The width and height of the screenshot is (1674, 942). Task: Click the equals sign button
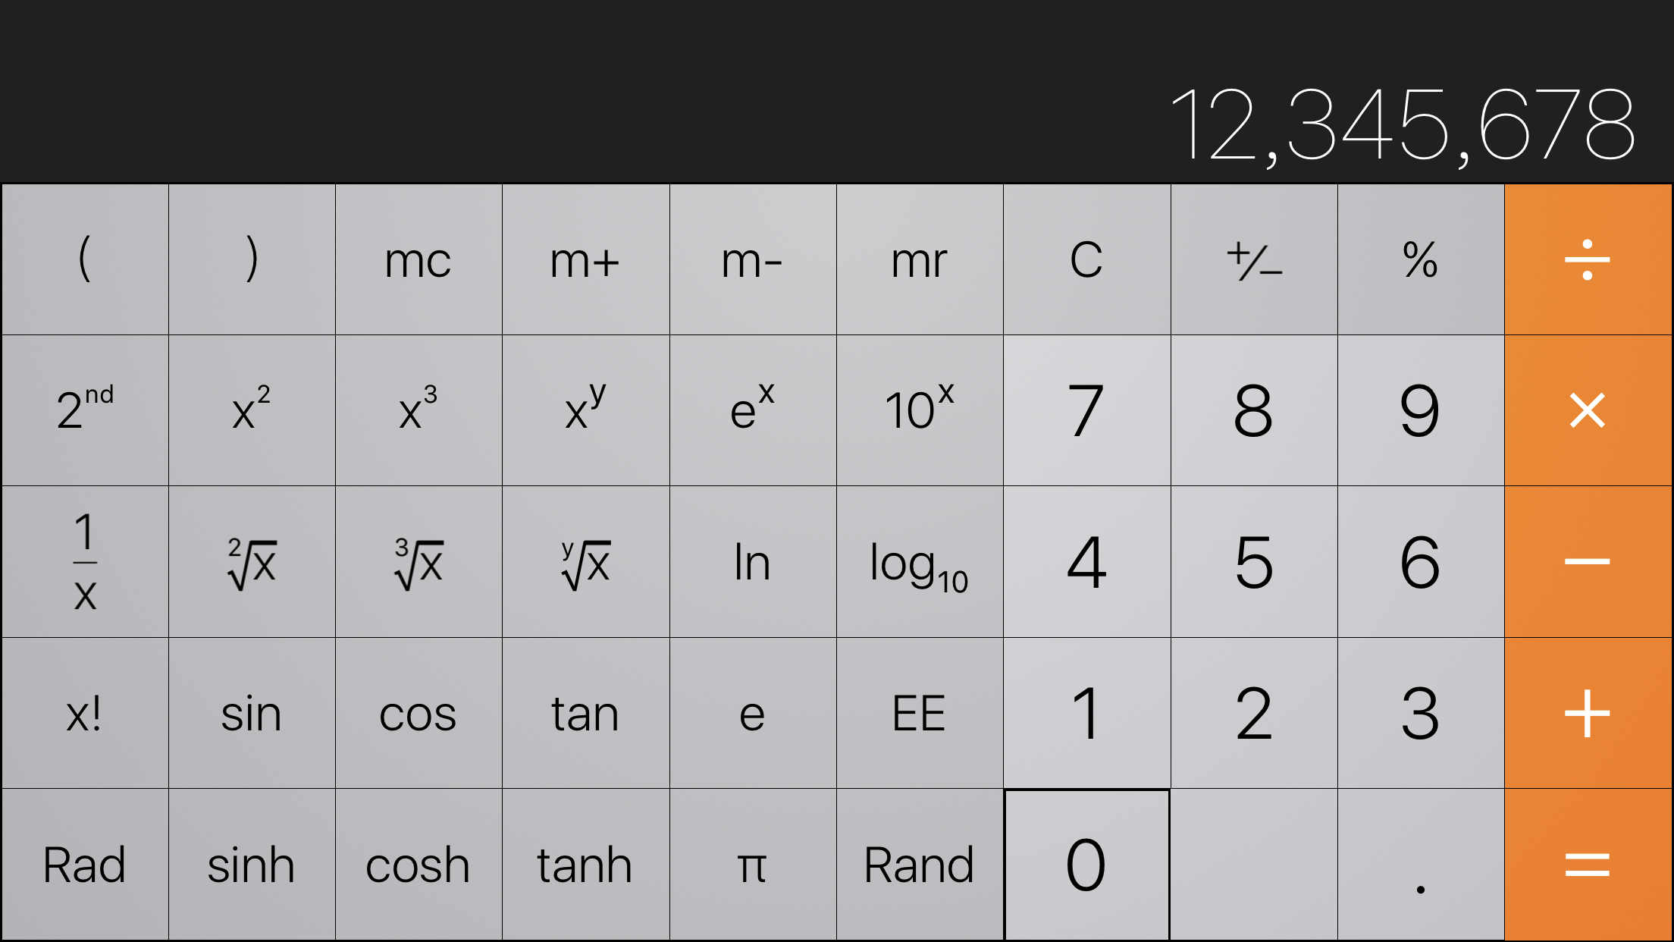coord(1589,865)
